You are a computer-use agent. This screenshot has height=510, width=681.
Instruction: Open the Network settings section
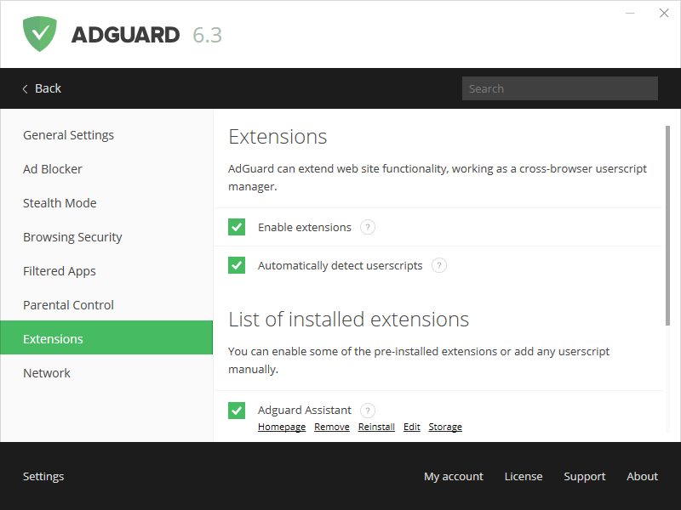coord(47,373)
